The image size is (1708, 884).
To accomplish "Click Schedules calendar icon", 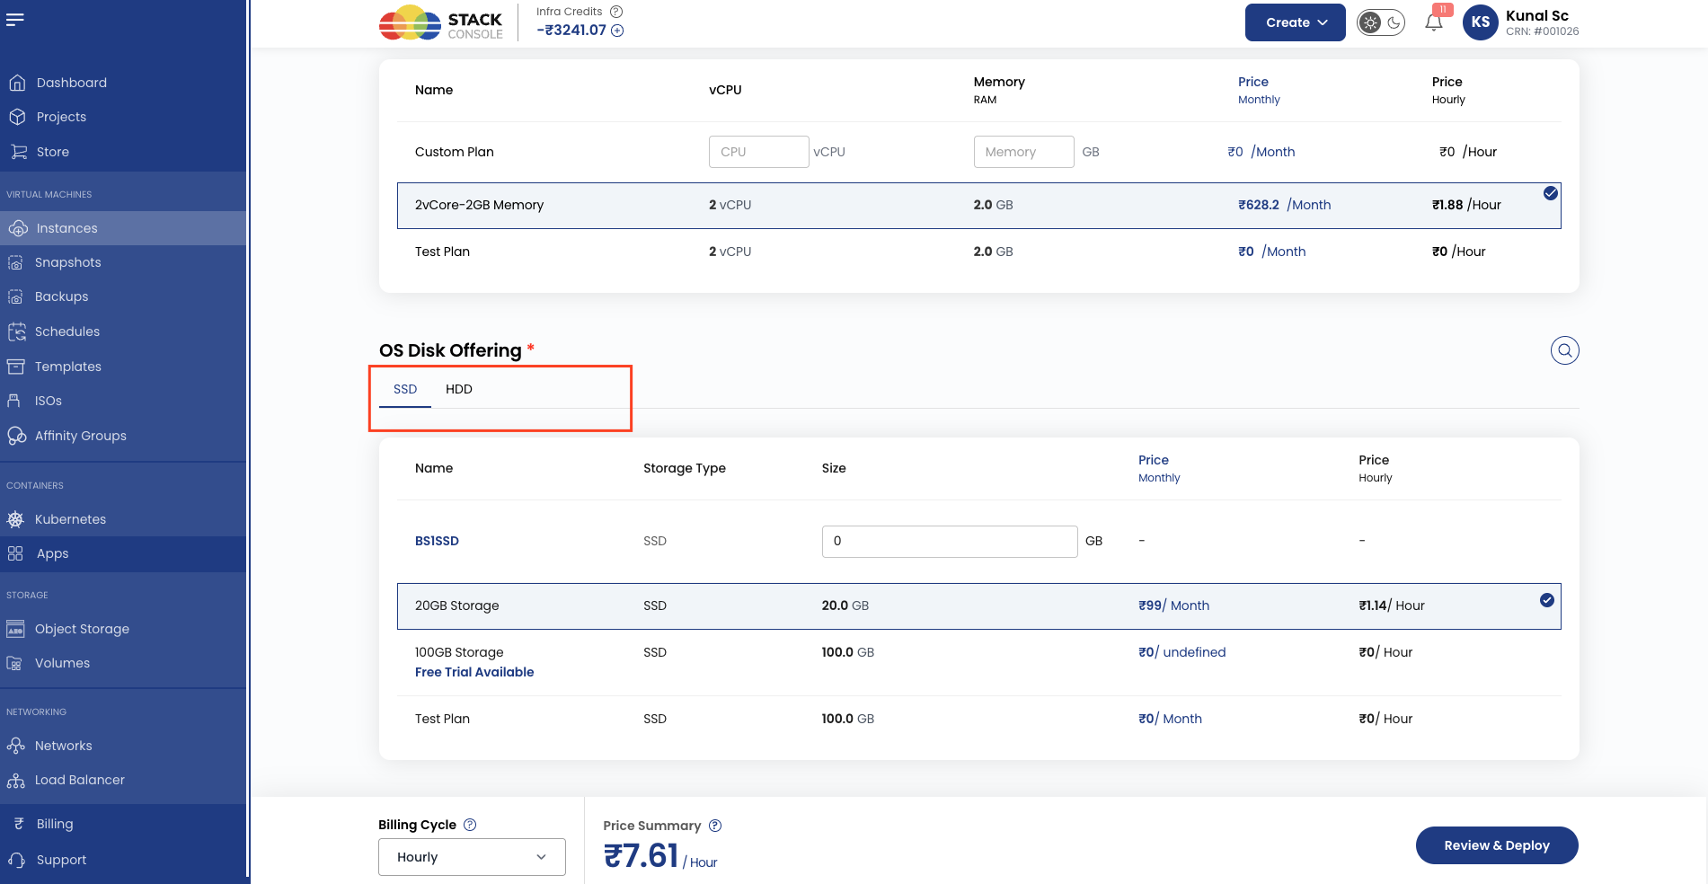I will [16, 331].
